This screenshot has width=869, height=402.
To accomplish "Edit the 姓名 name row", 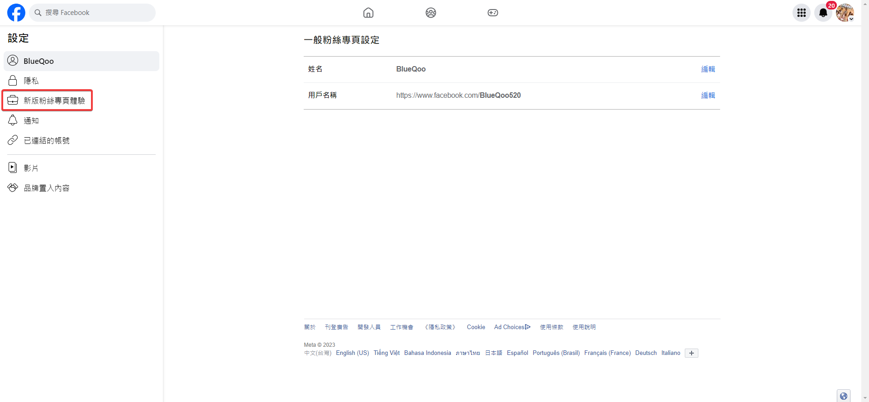I will click(708, 69).
